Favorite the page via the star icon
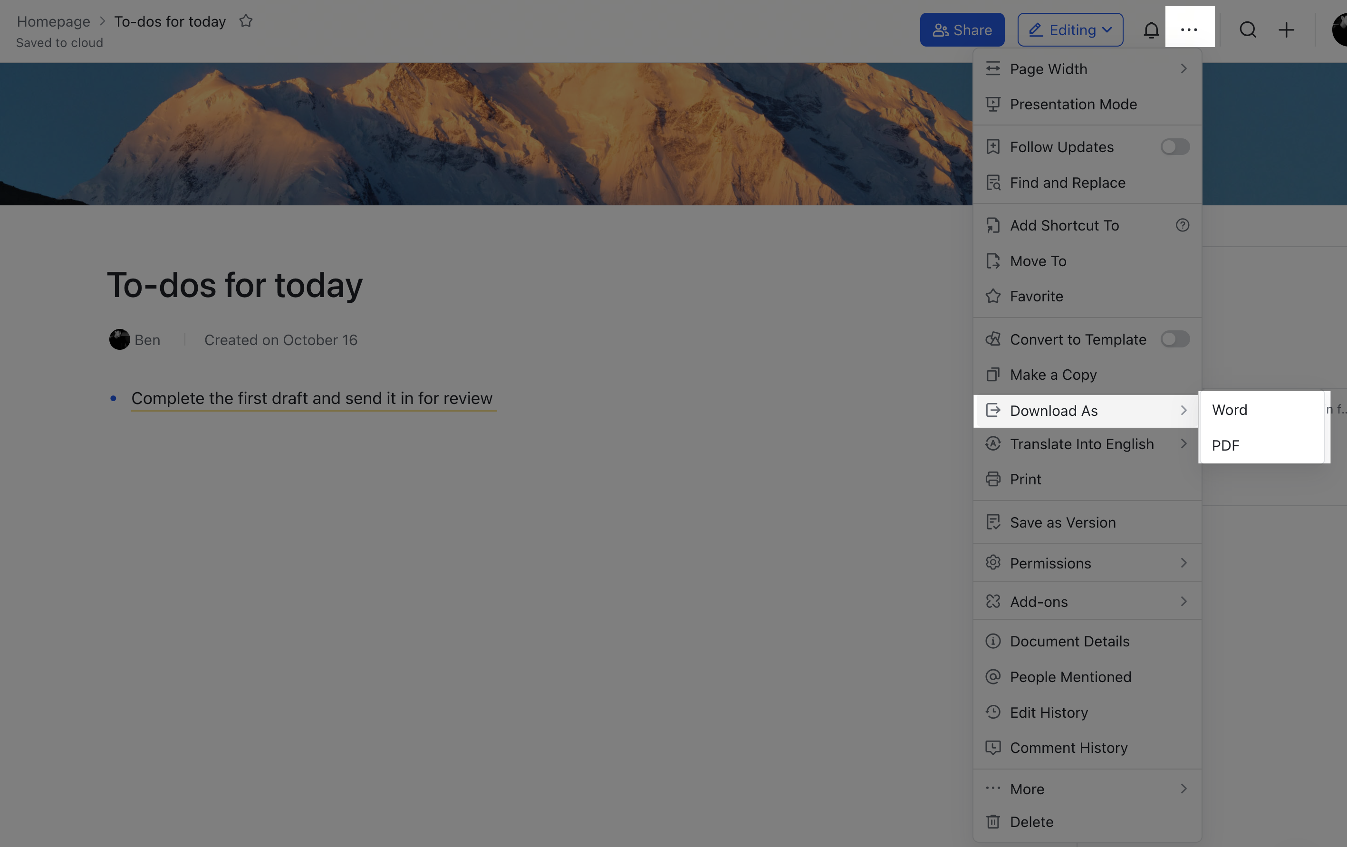 (x=246, y=21)
